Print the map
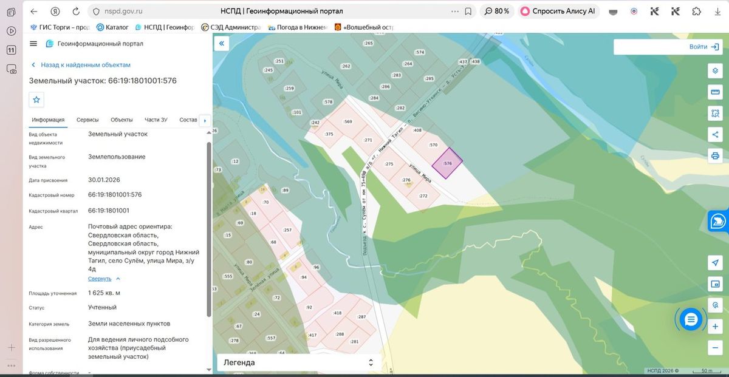This screenshot has width=729, height=377. 715,155
